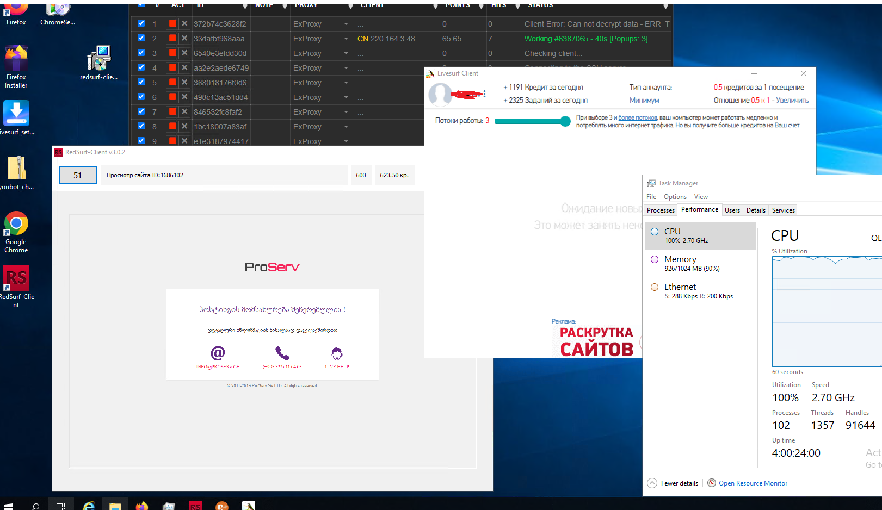Click the Open Resource Monitor link
The height and width of the screenshot is (510, 882).
[x=753, y=483]
